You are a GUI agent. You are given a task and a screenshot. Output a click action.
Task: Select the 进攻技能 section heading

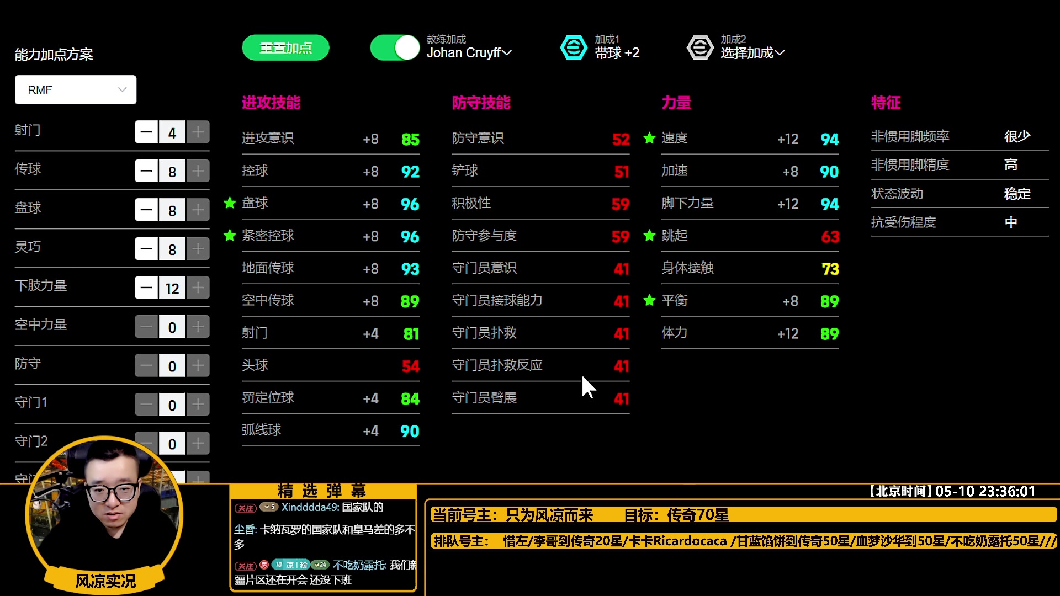271,103
